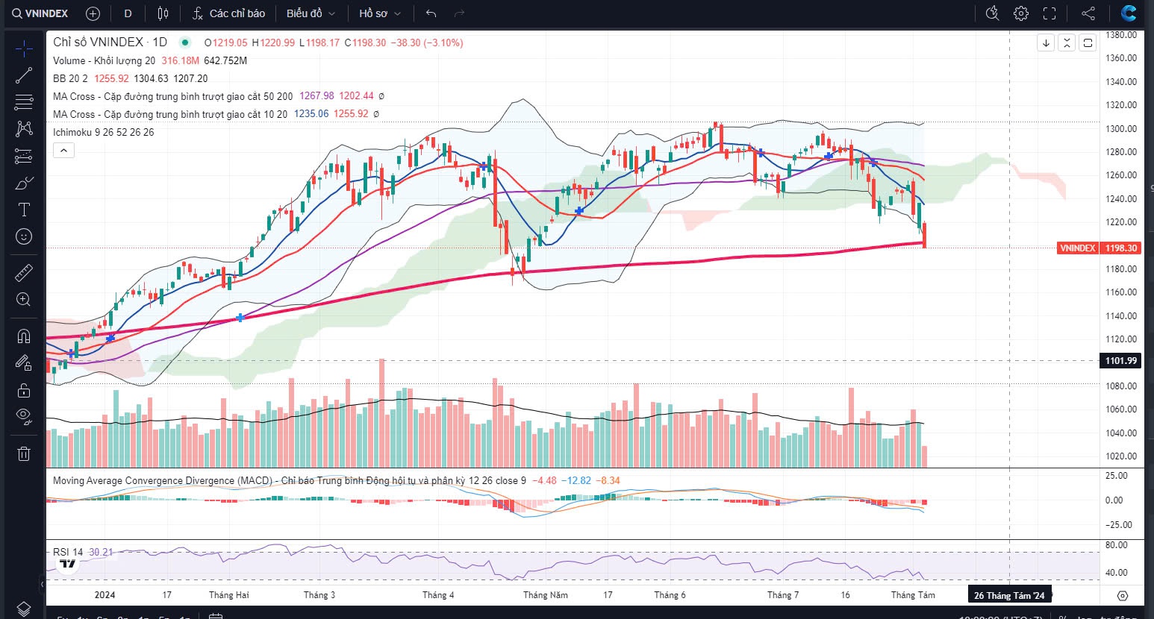
Task: Select the brush drawing tool
Action: click(24, 183)
